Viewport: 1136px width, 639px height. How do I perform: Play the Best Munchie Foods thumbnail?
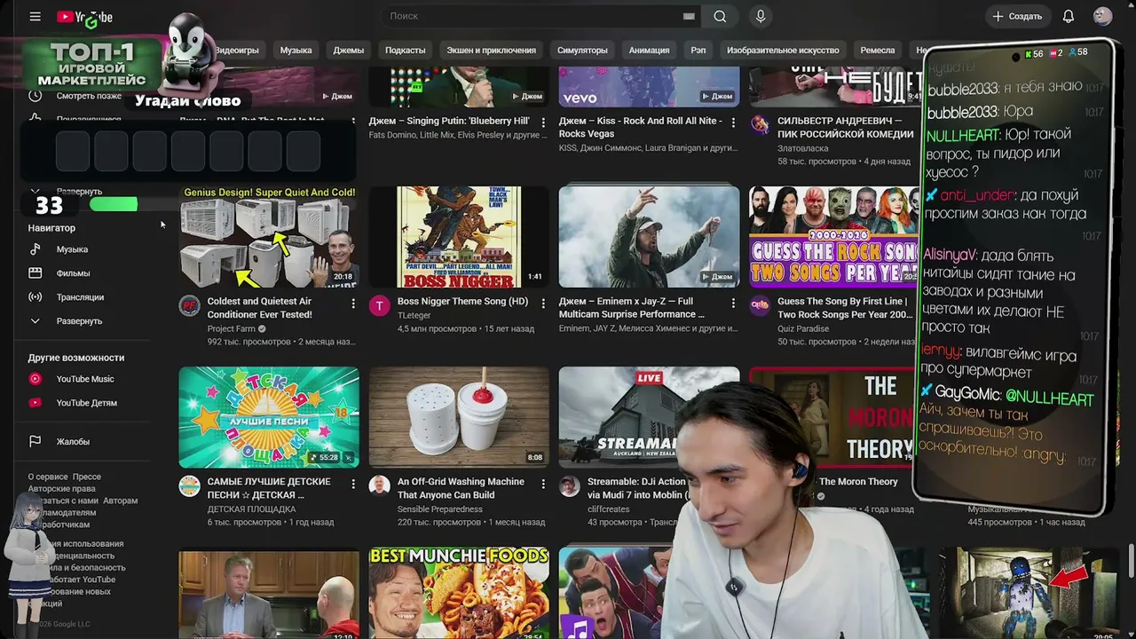point(459,593)
